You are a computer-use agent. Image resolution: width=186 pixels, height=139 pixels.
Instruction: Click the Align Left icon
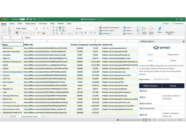[x=54, y=30]
